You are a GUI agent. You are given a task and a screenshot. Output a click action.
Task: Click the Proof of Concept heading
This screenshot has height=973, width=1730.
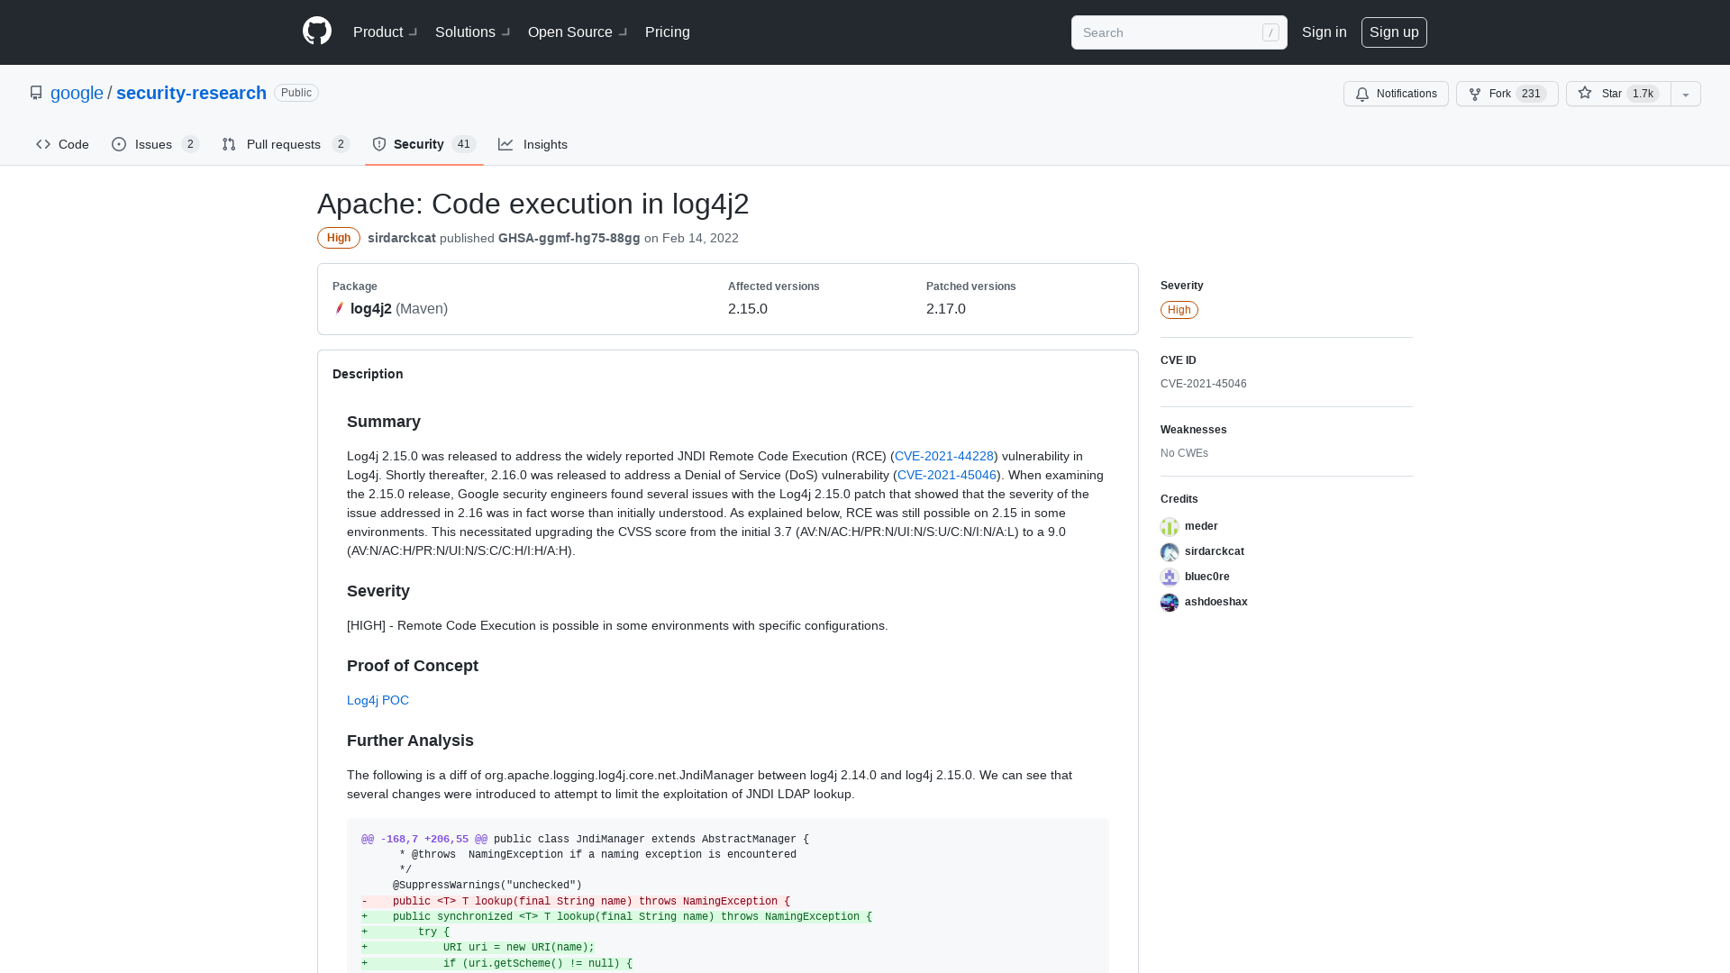point(413,666)
